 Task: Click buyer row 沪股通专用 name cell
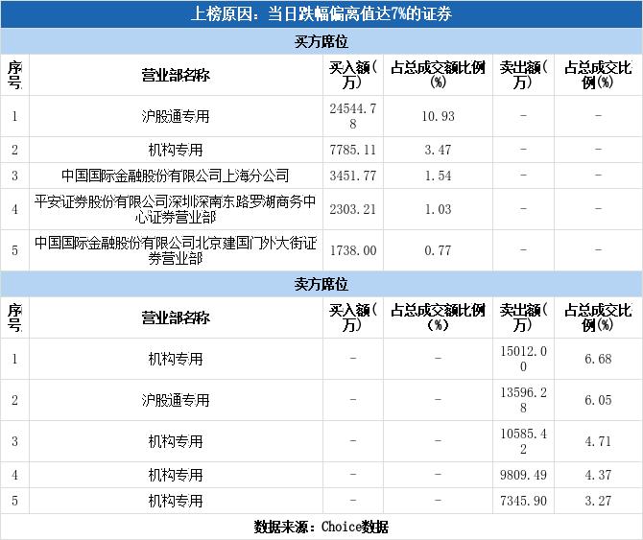coord(176,116)
